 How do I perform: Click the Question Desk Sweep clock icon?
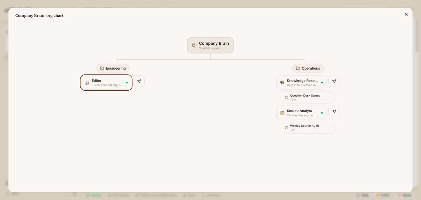(287, 97)
